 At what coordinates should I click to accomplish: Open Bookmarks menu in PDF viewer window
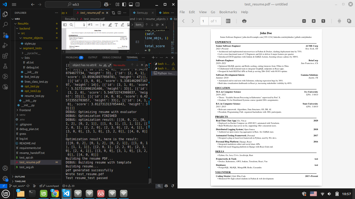(228, 12)
